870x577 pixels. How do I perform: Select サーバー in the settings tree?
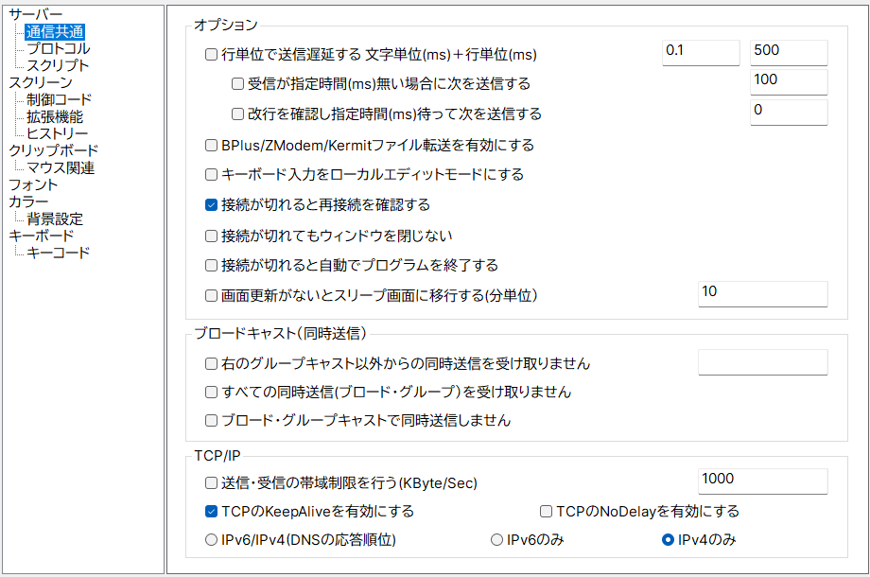[x=36, y=14]
